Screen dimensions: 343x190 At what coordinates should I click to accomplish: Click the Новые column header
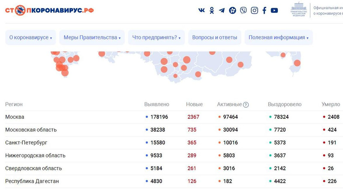[x=194, y=104]
